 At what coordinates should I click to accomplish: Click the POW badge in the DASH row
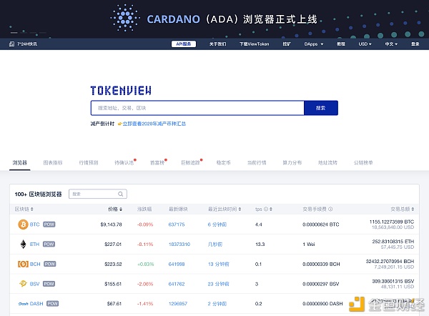click(52, 304)
